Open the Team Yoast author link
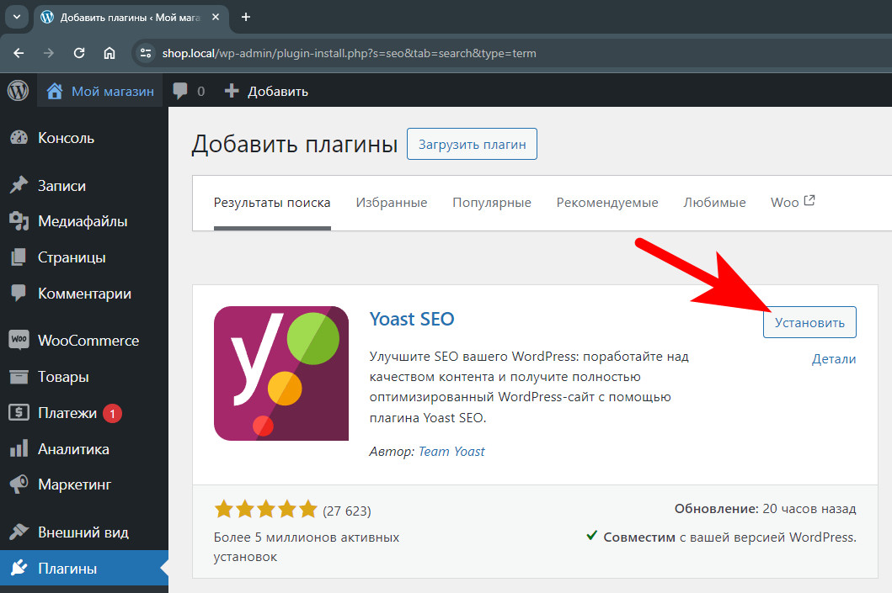Image resolution: width=892 pixels, height=593 pixels. (451, 452)
